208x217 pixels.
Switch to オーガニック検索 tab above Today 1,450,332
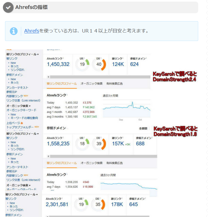click(92, 84)
